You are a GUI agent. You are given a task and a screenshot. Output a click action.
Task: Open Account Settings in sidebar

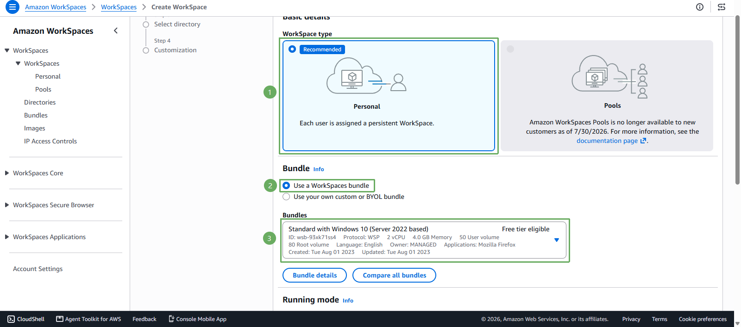pyautogui.click(x=38, y=269)
